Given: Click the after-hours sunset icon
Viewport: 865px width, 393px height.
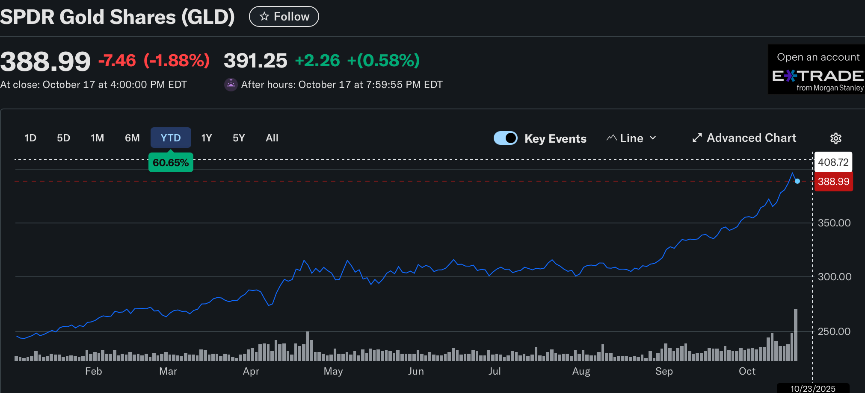Looking at the screenshot, I should pos(231,85).
